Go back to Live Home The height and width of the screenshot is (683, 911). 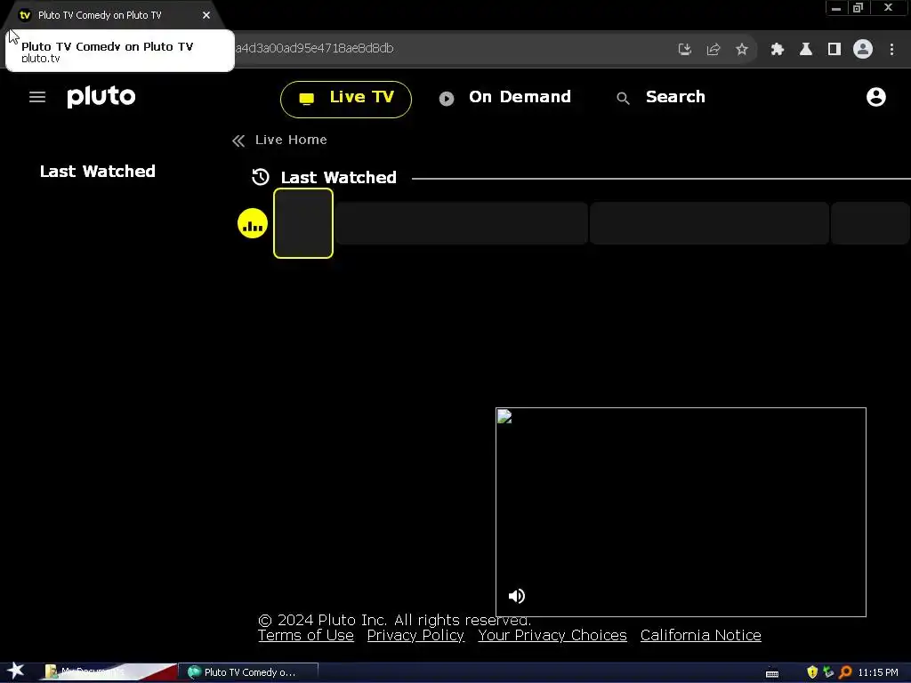point(279,140)
